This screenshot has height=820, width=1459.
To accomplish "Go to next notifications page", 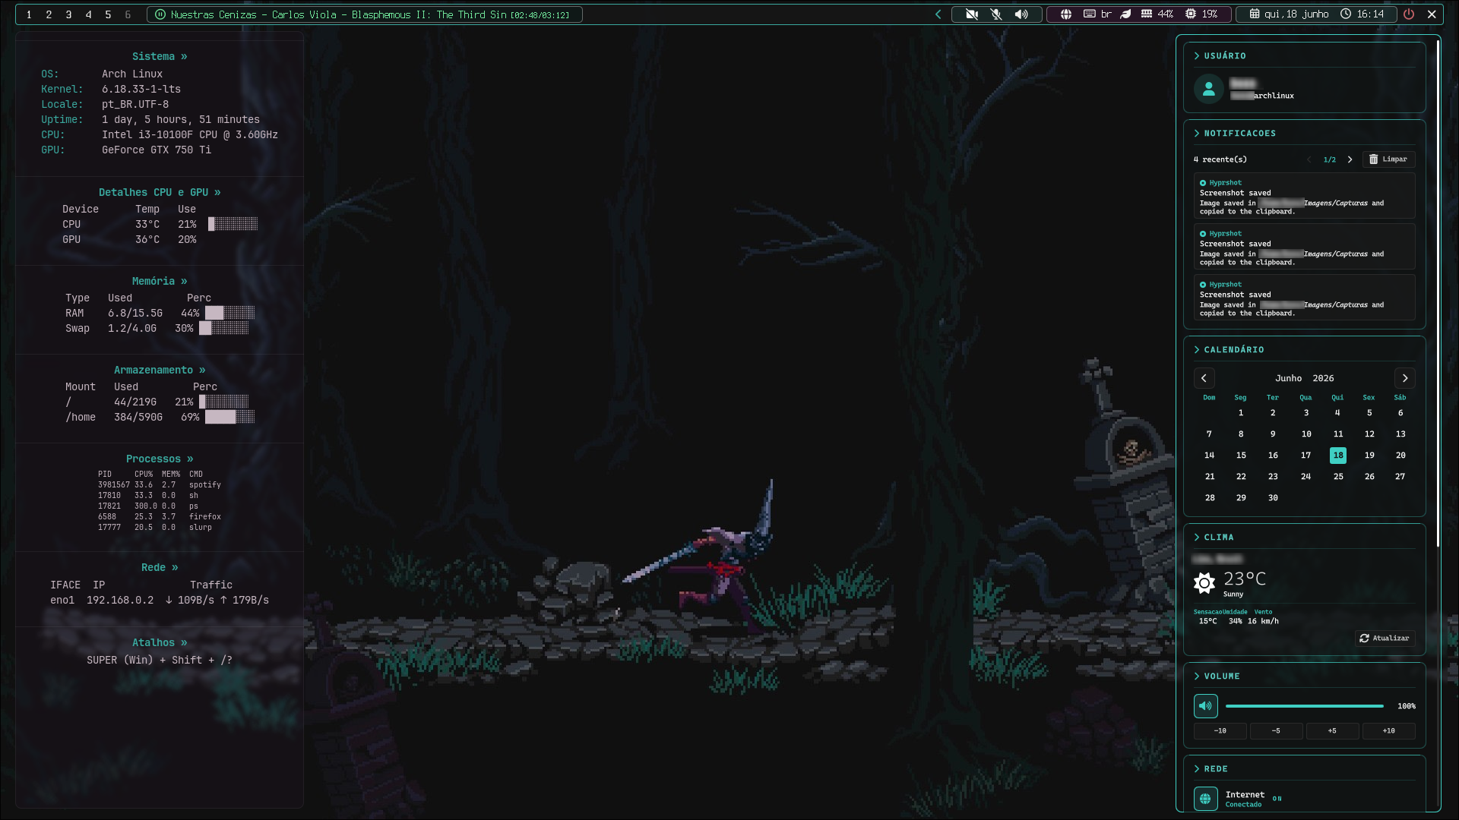I will coord(1350,159).
